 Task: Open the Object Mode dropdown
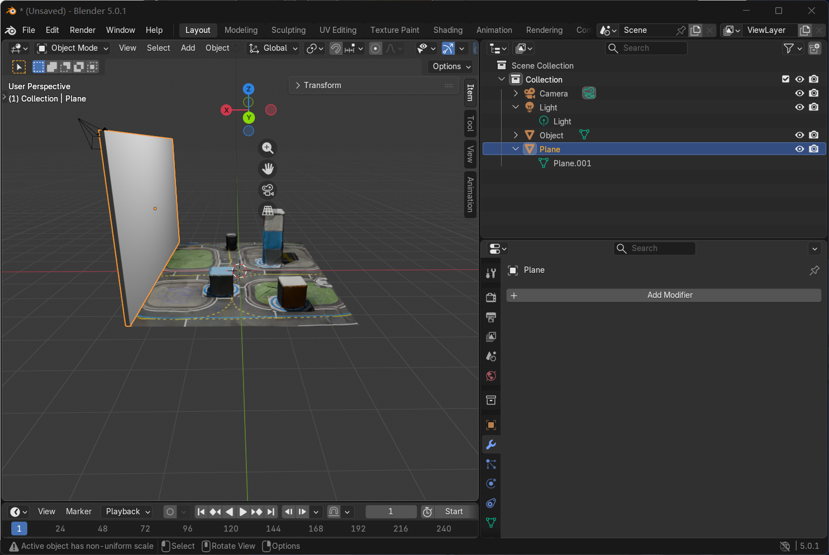point(72,48)
